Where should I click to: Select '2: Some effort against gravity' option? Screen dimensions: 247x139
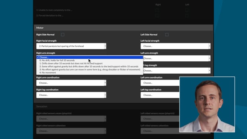tap(90, 66)
